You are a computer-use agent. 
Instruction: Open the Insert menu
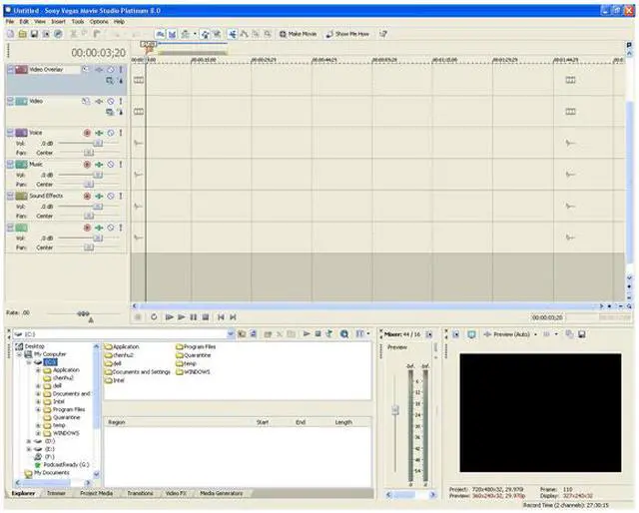tap(58, 21)
